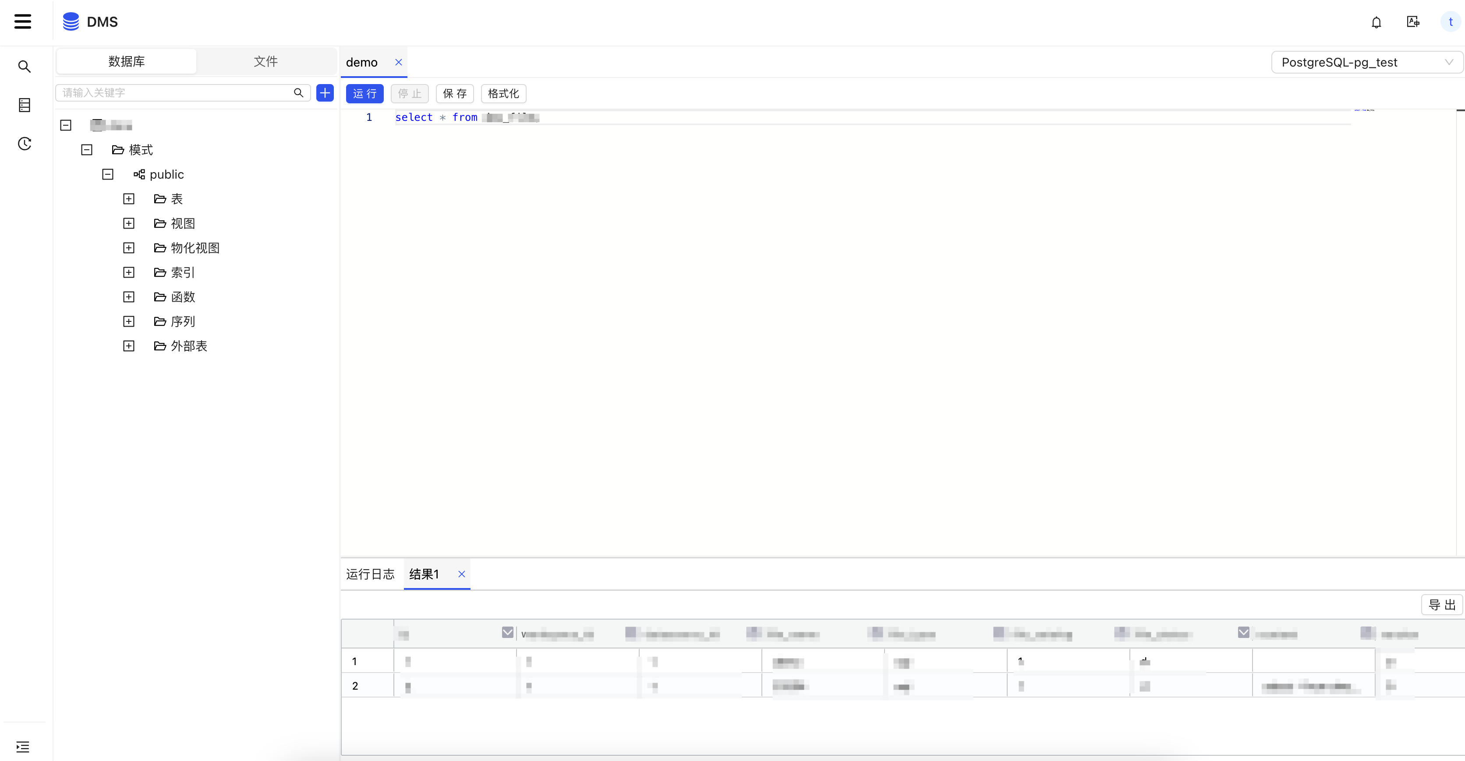The width and height of the screenshot is (1465, 761).
Task: Open the sidebar history clock icon
Action: click(x=25, y=144)
